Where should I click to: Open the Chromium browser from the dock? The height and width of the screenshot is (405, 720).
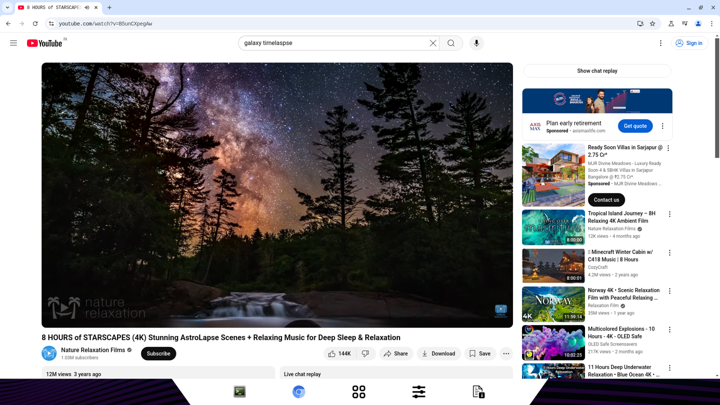pyautogui.click(x=298, y=391)
